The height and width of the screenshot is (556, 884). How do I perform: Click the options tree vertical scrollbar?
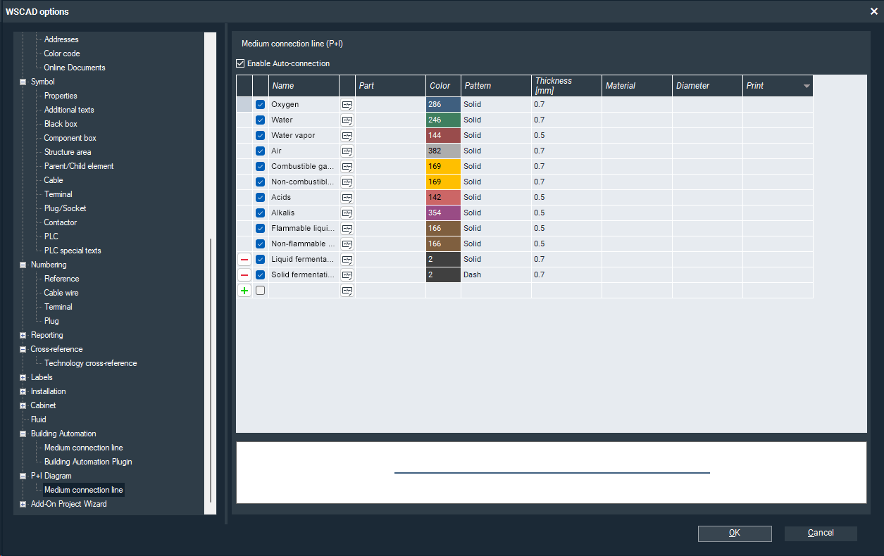pyautogui.click(x=210, y=369)
